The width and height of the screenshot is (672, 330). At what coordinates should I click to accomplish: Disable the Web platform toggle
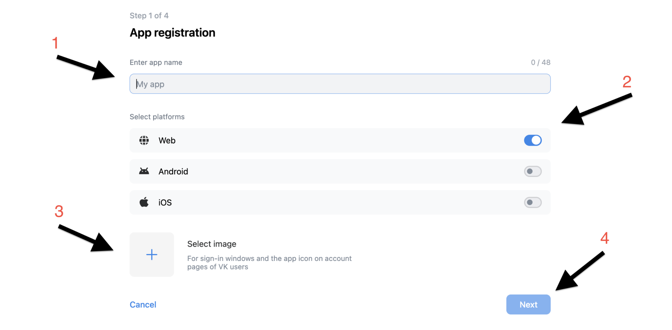click(x=532, y=140)
